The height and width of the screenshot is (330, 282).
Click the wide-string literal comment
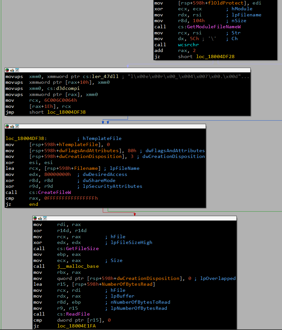click(x=188, y=76)
